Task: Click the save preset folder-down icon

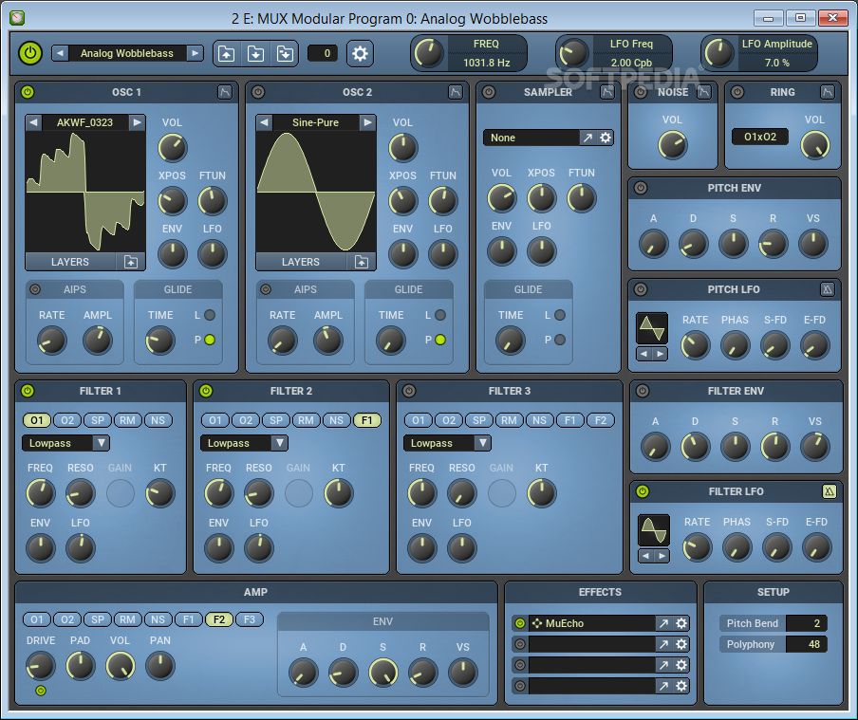Action: pos(255,54)
